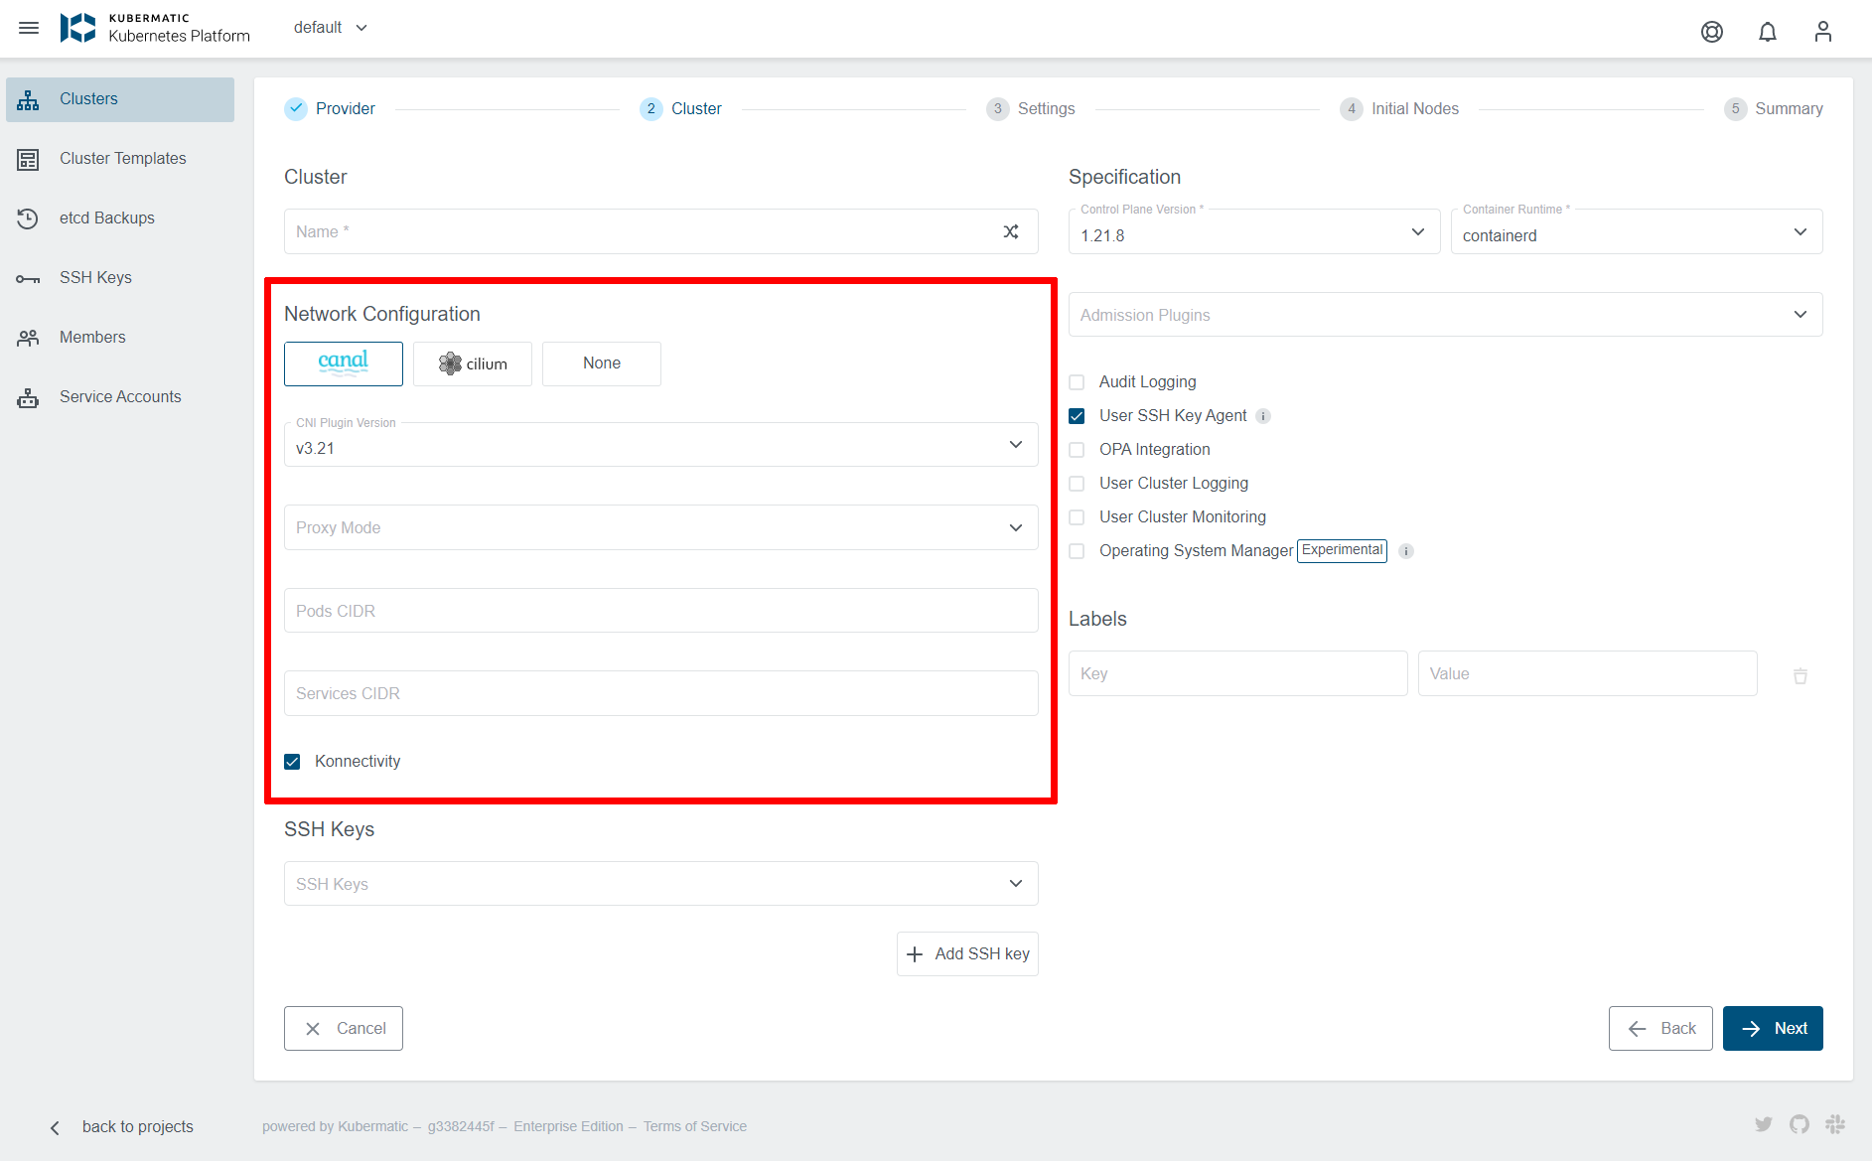Uncheck User SSH Key Agent
The height and width of the screenshot is (1161, 1872).
pos(1077,415)
